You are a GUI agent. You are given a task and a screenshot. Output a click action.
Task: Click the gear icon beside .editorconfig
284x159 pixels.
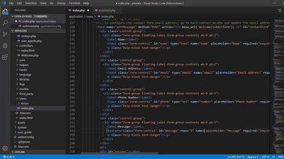pyautogui.click(x=15, y=137)
